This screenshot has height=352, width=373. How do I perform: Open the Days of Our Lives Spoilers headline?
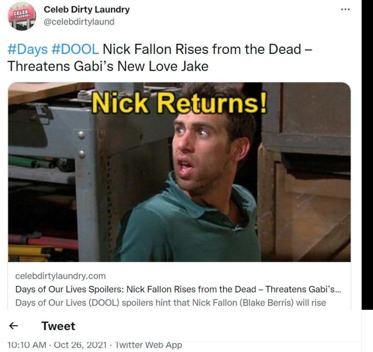click(178, 289)
